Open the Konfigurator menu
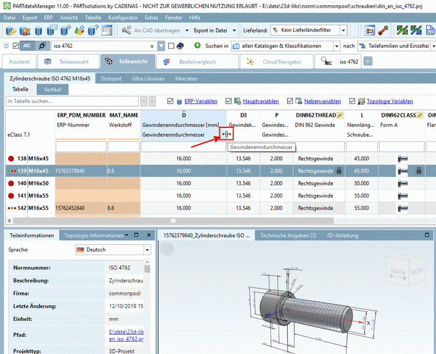436x354 pixels. click(123, 17)
